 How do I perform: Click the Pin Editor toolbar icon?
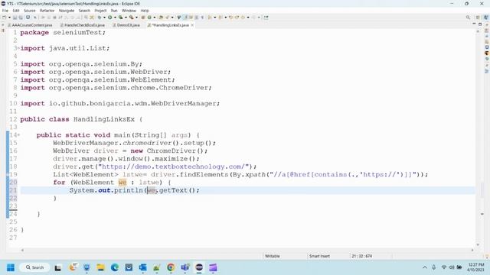pyautogui.click(x=266, y=18)
